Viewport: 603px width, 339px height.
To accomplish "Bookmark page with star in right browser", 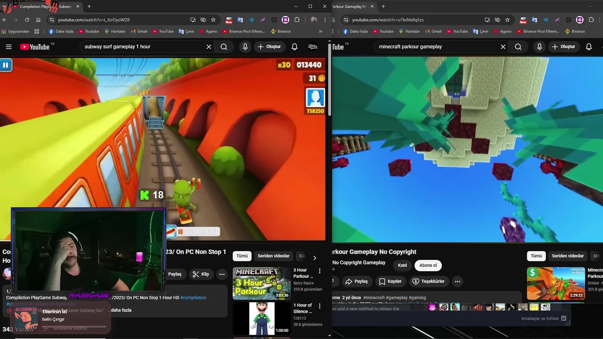I will pyautogui.click(x=507, y=20).
